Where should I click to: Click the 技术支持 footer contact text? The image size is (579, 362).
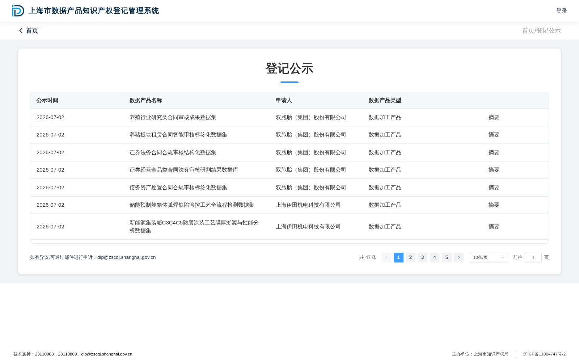[x=73, y=354]
